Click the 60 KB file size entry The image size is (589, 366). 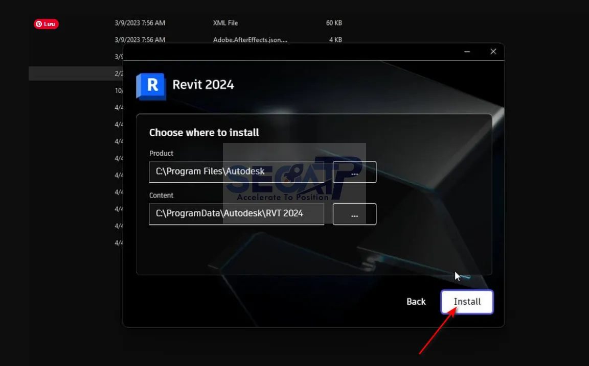point(334,22)
